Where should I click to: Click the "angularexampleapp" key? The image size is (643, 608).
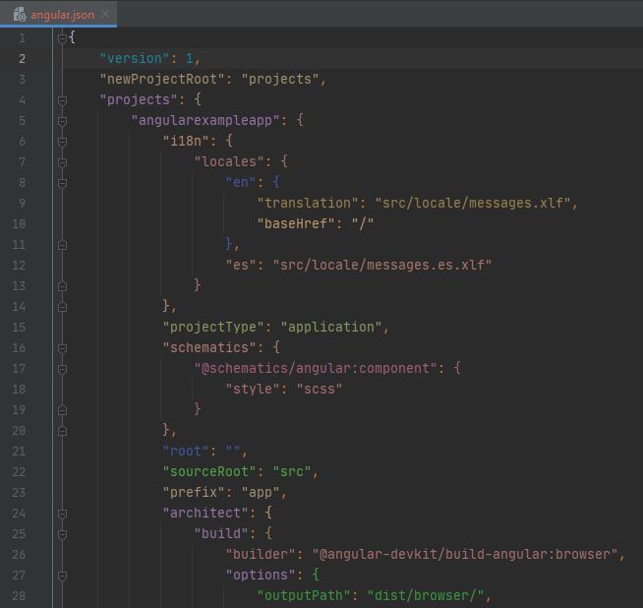tap(205, 120)
